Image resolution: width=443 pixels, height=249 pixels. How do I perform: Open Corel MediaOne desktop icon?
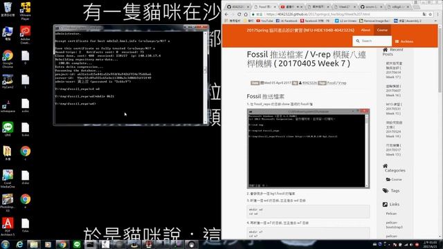click(x=8, y=178)
